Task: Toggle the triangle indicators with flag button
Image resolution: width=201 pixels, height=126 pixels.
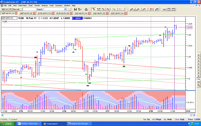Action: [x=98, y=9]
